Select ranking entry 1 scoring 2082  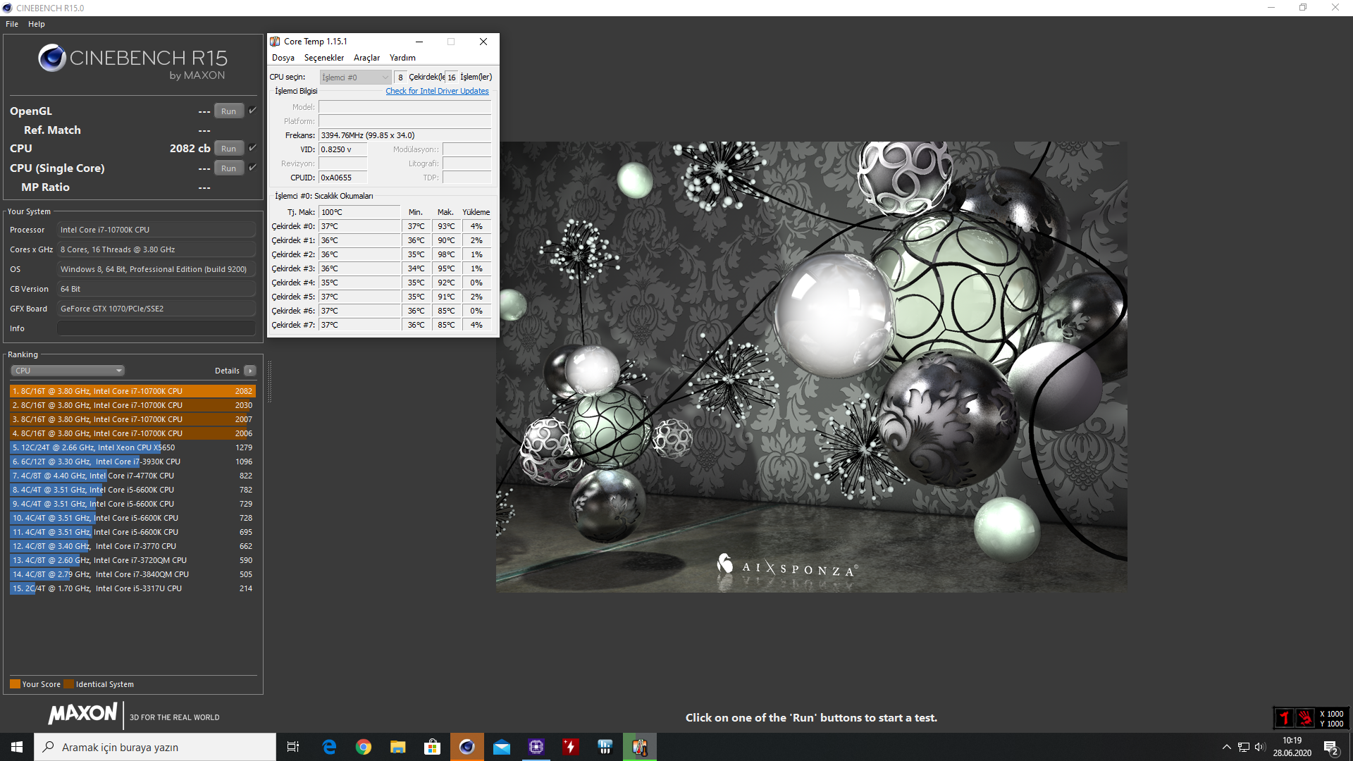click(x=132, y=391)
